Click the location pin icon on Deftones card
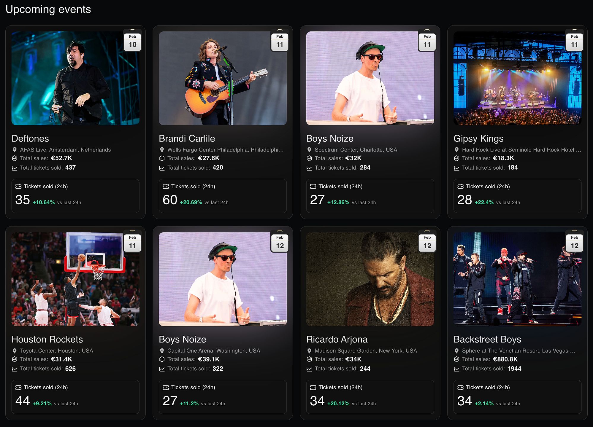This screenshot has width=593, height=427. coord(14,150)
